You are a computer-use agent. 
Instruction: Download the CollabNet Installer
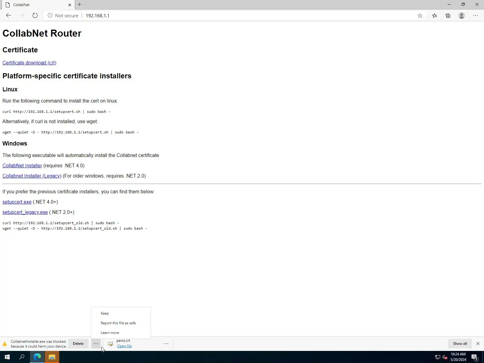pyautogui.click(x=22, y=165)
